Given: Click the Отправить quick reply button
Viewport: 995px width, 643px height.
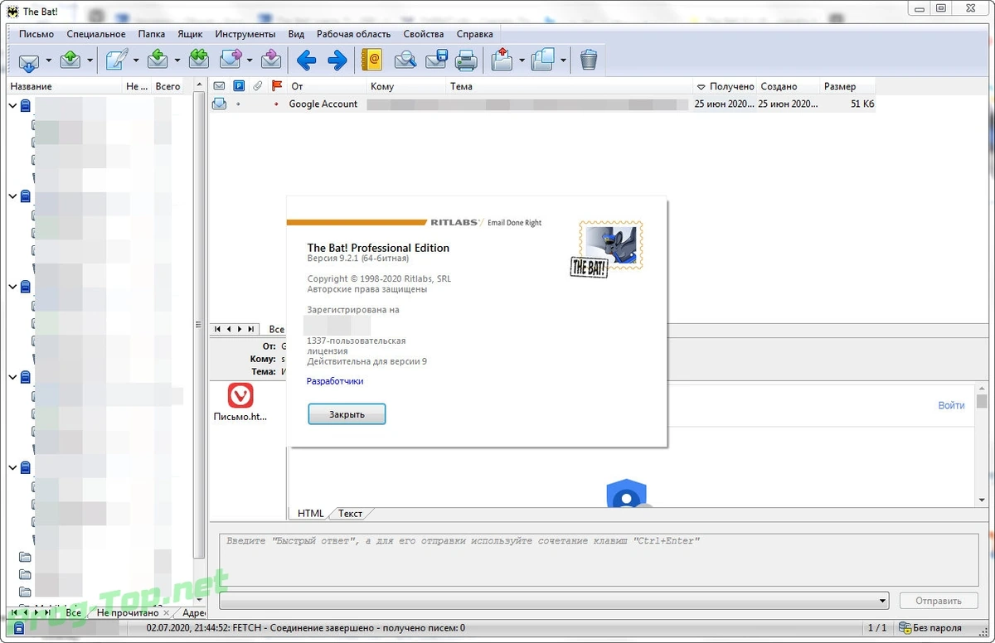Looking at the screenshot, I should pyautogui.click(x=939, y=601).
